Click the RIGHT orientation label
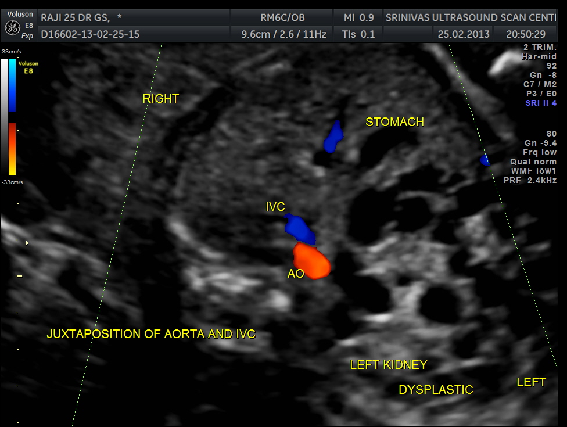The image size is (567, 427). [x=160, y=99]
